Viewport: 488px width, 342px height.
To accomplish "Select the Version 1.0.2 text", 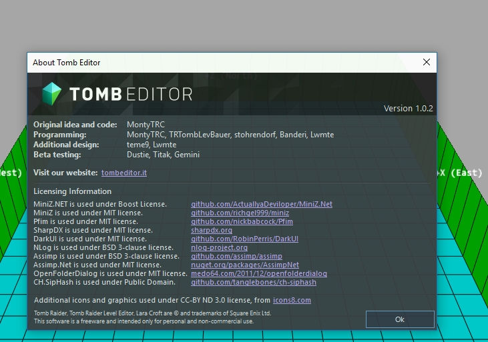I will [x=408, y=109].
